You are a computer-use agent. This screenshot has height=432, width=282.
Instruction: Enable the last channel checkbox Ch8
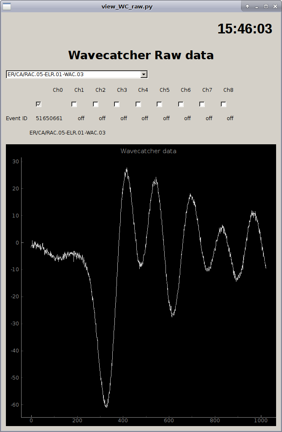(224, 104)
